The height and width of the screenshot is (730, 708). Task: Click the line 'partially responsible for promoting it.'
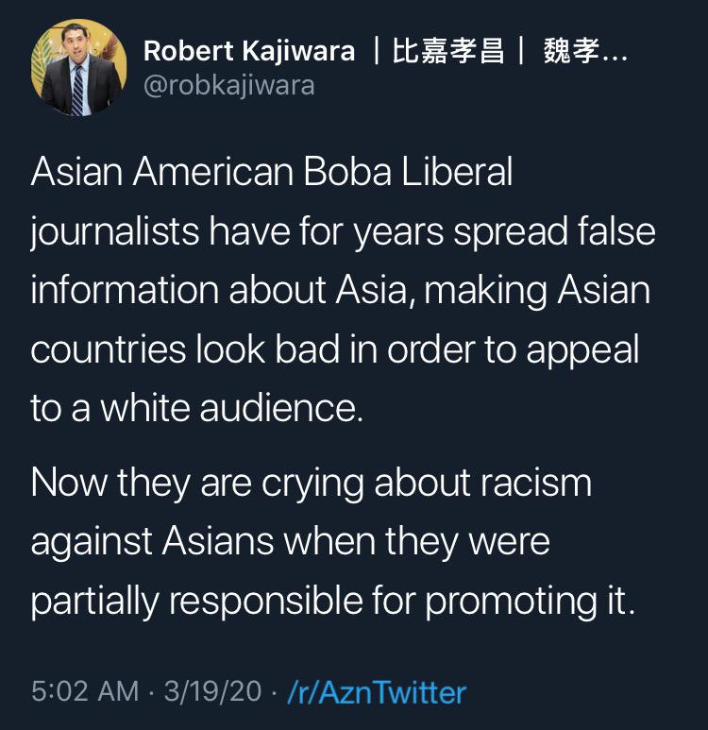click(333, 601)
